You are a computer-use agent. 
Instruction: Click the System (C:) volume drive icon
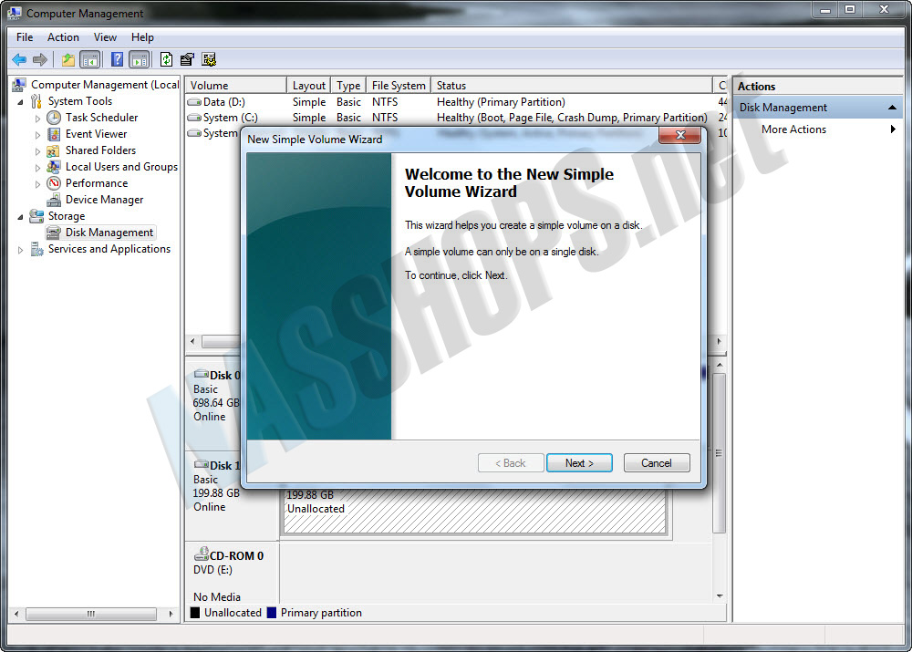pyautogui.click(x=194, y=118)
